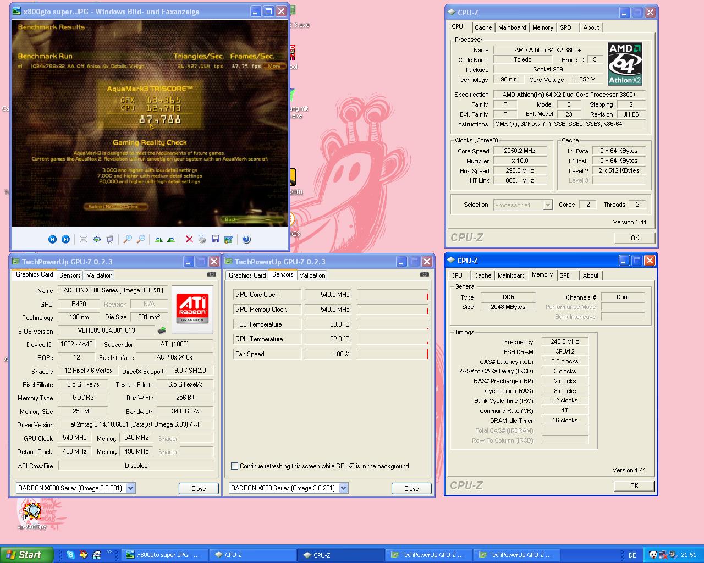Go to next image in picture viewer
The width and height of the screenshot is (704, 563).
65,239
